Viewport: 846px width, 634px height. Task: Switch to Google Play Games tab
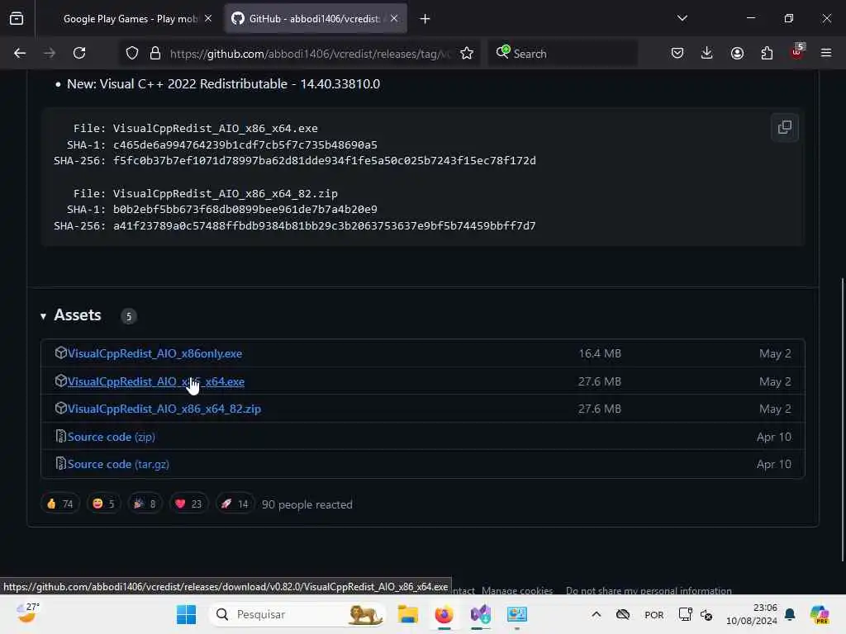tap(130, 19)
